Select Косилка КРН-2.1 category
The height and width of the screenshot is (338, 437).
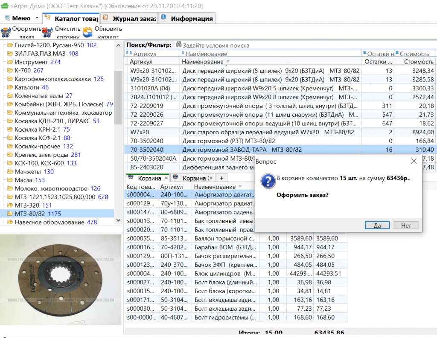pos(42,129)
